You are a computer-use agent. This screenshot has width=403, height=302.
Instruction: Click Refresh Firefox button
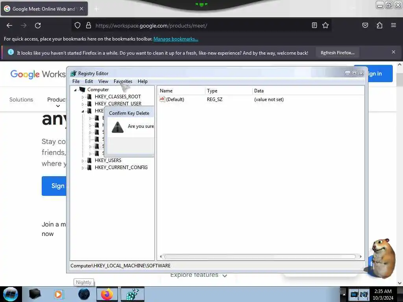point(337,53)
